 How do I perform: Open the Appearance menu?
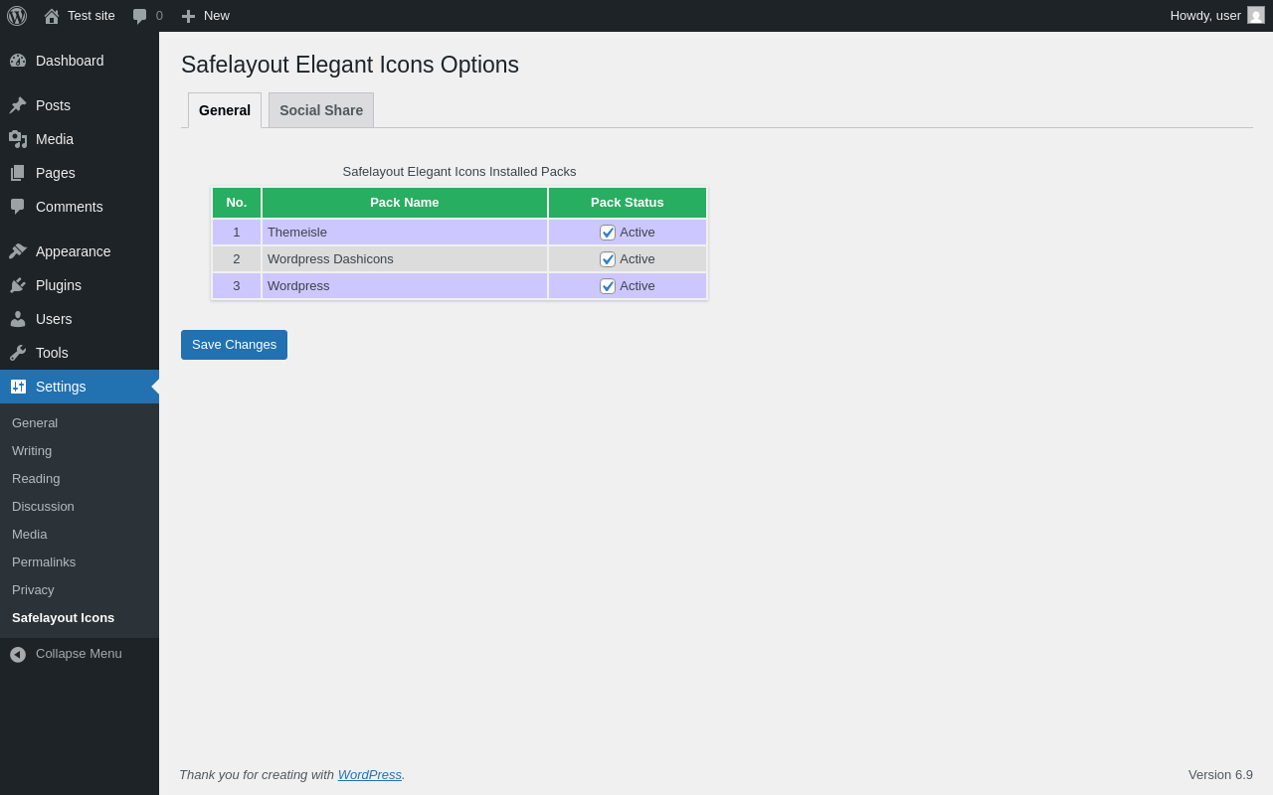pos(80,251)
